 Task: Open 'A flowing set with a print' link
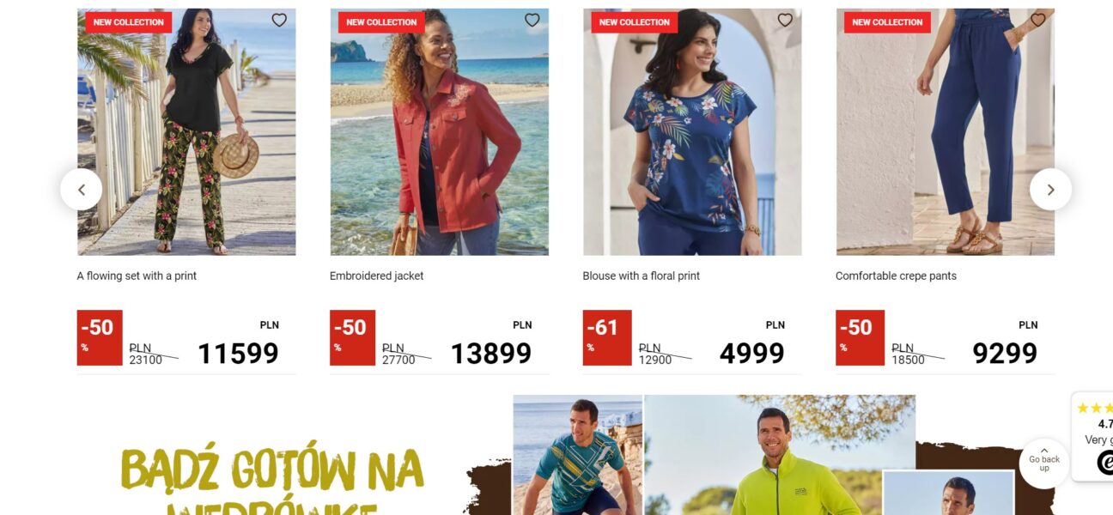pos(137,276)
